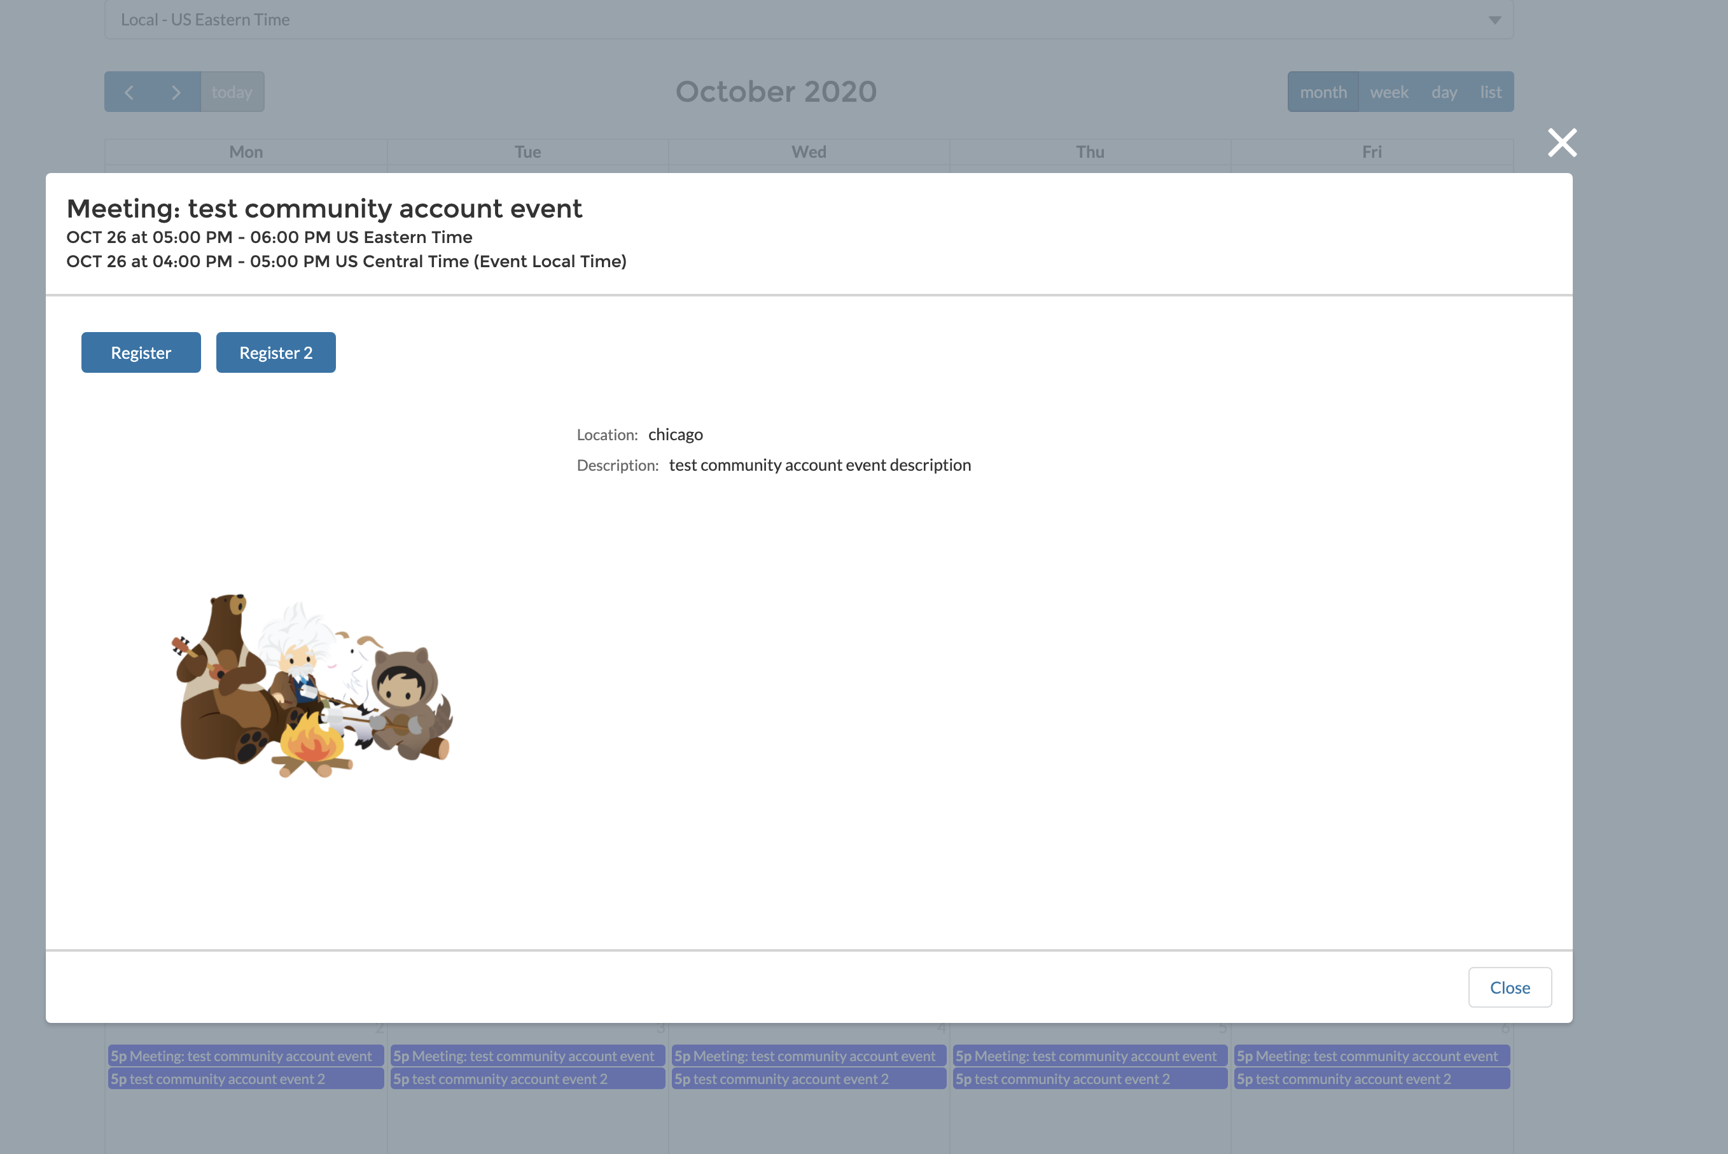
Task: Close the event popup via the X icon
Action: (1562, 143)
